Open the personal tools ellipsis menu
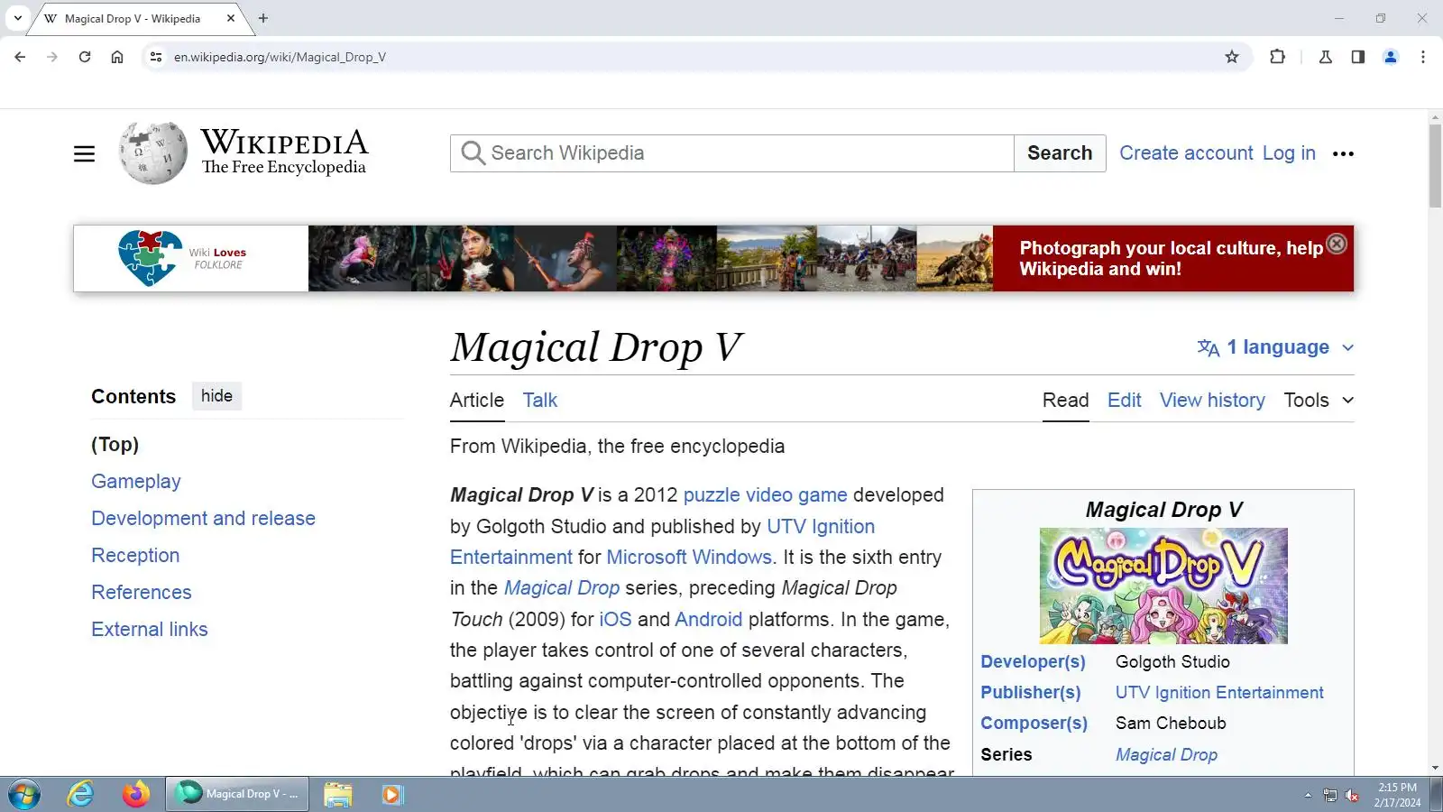Screen dimensions: 1443x812 click(x=1343, y=153)
